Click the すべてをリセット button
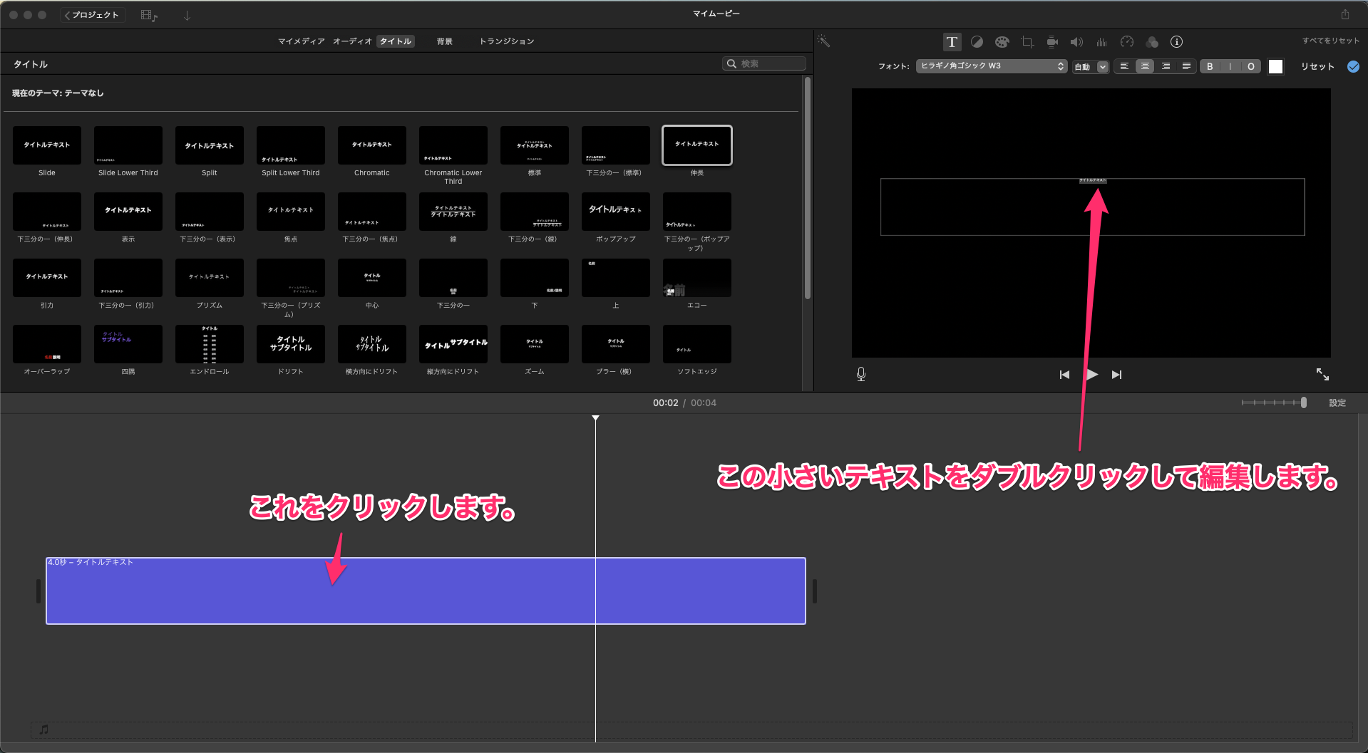The width and height of the screenshot is (1368, 753). [x=1330, y=41]
